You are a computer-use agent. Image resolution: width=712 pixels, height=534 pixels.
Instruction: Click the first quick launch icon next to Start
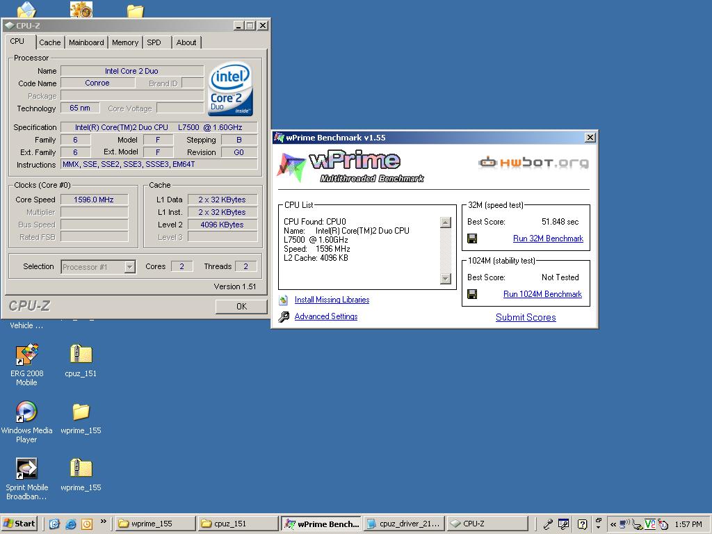tap(54, 524)
